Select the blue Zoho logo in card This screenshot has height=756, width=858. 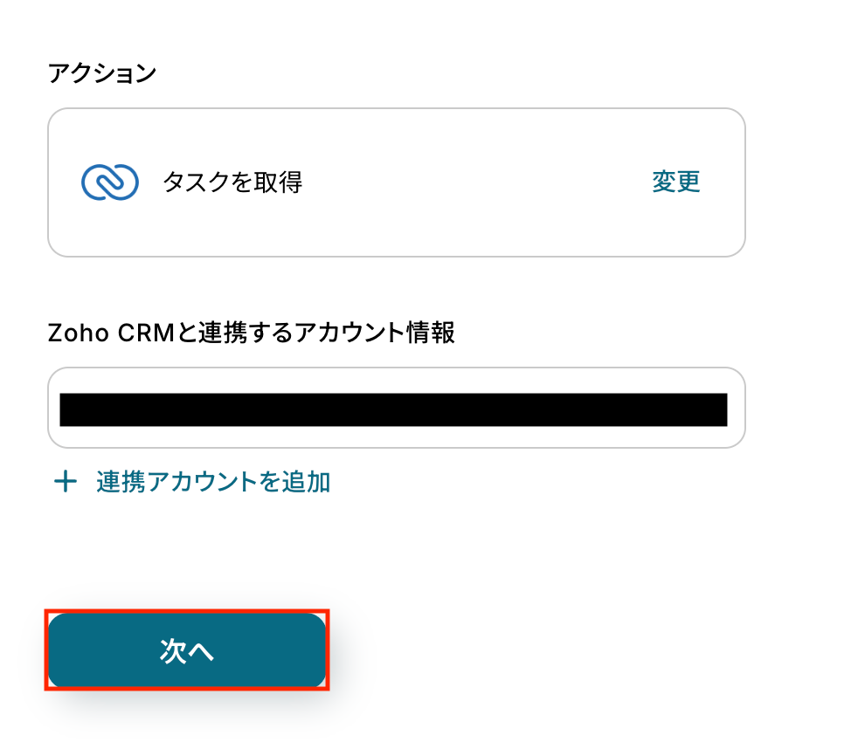[x=110, y=182]
